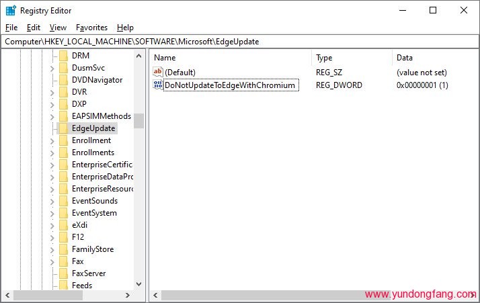Expand the Fax key
480x303 pixels.
[52, 262]
